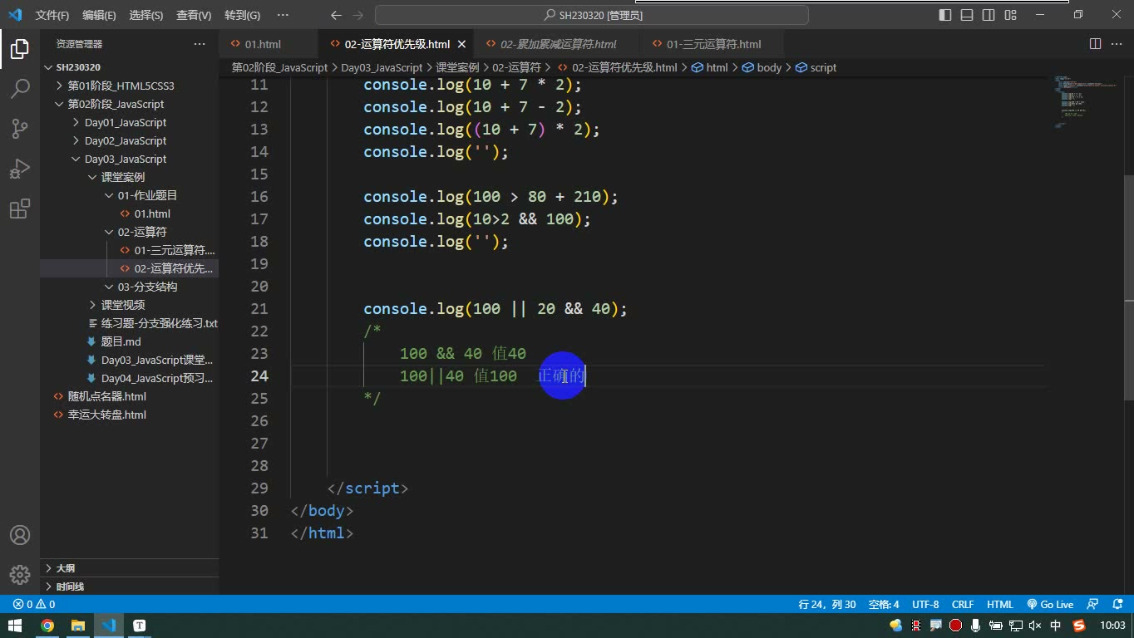
Task: Toggle volume mute icon in system tray
Action: [1035, 626]
